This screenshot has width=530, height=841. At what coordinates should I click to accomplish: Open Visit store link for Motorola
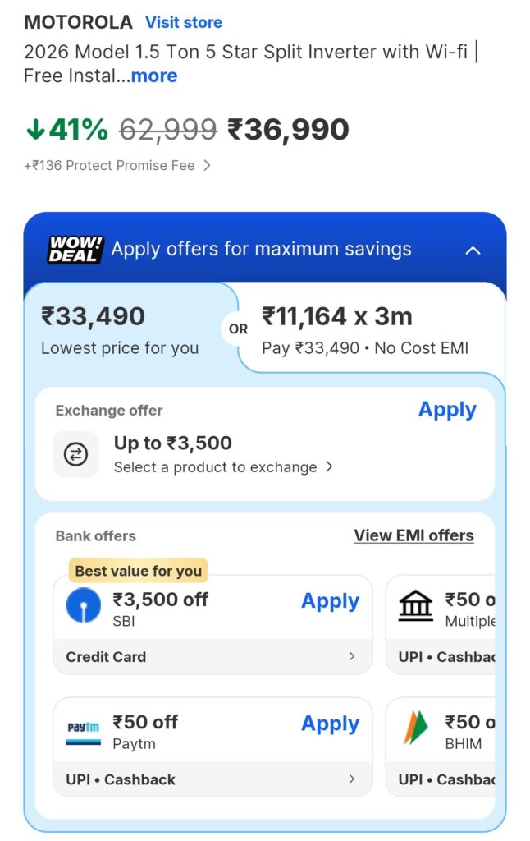coord(184,22)
